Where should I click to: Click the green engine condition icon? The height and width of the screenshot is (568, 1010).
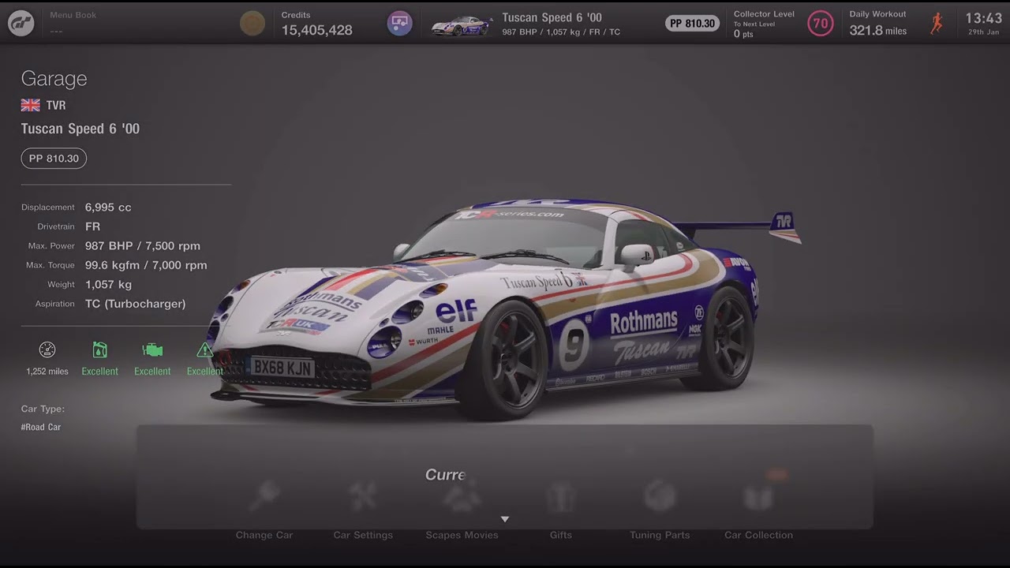tap(152, 349)
